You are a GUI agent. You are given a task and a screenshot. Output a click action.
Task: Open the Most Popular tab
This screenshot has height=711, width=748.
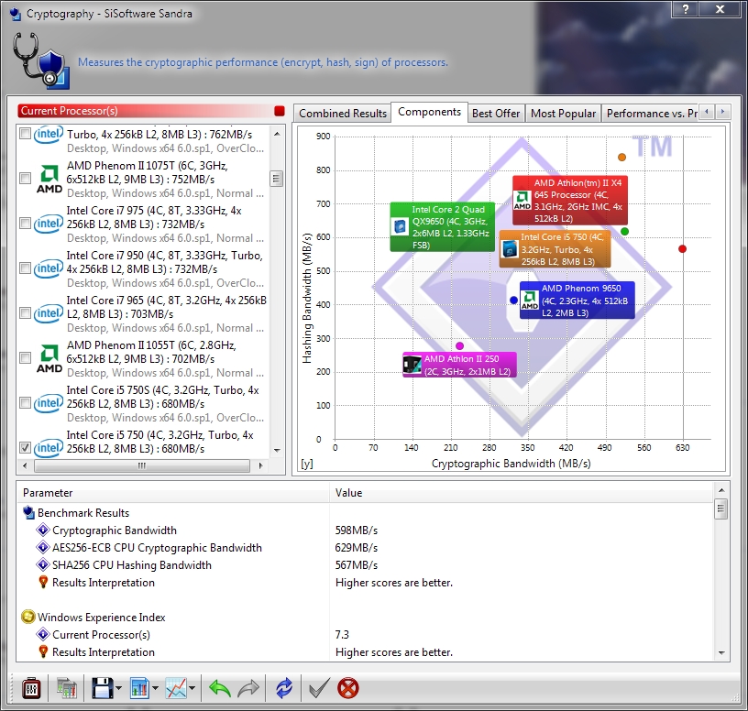tap(563, 114)
